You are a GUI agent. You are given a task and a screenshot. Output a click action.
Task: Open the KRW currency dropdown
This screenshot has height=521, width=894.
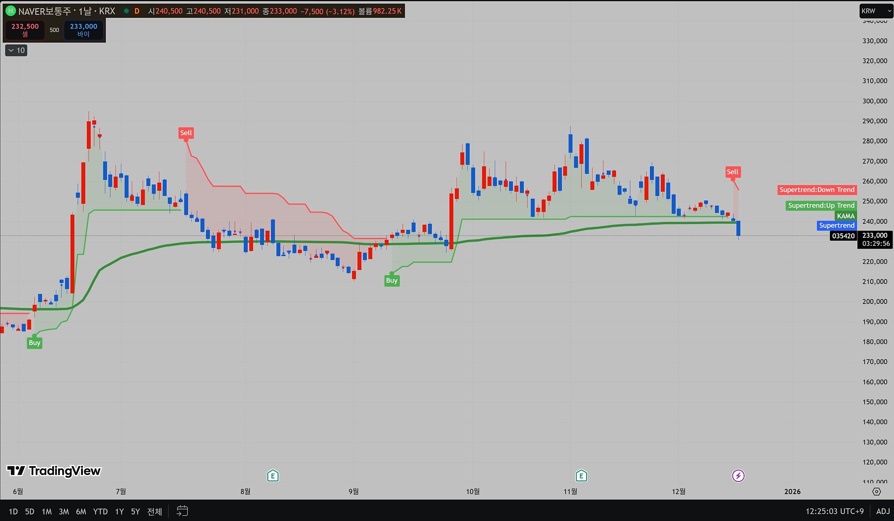(876, 11)
